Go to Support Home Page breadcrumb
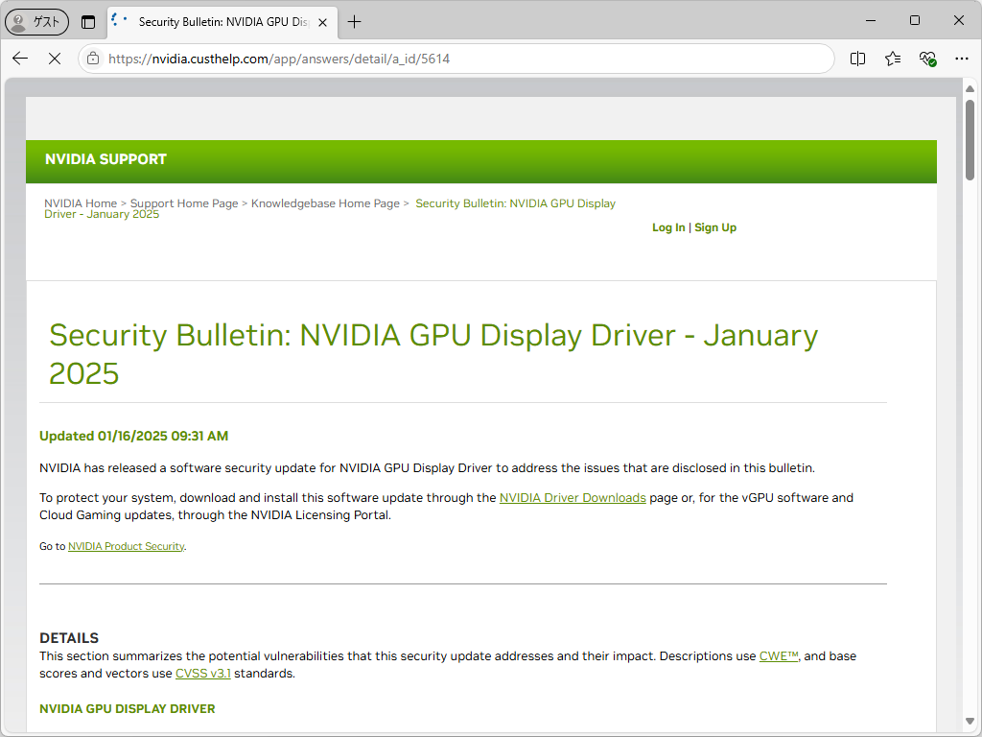The width and height of the screenshot is (982, 737). click(184, 203)
